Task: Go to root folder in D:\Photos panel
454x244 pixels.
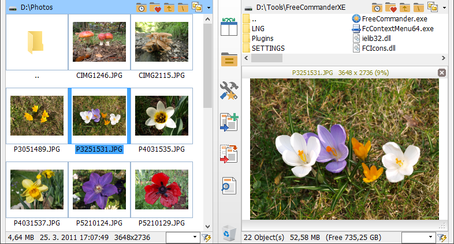Action: (183, 7)
